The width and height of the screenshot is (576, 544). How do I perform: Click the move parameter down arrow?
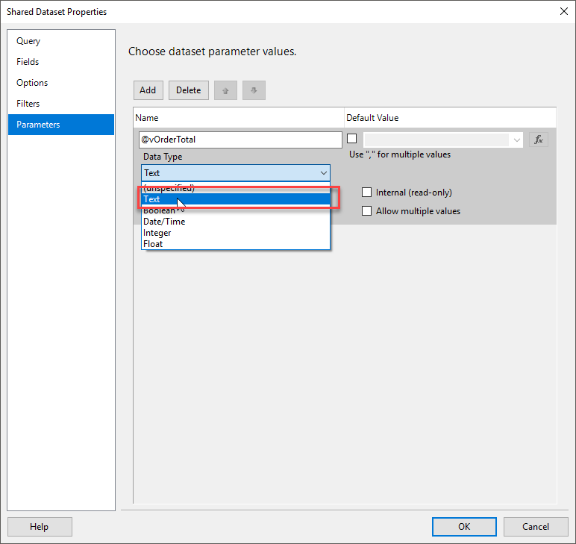(254, 90)
